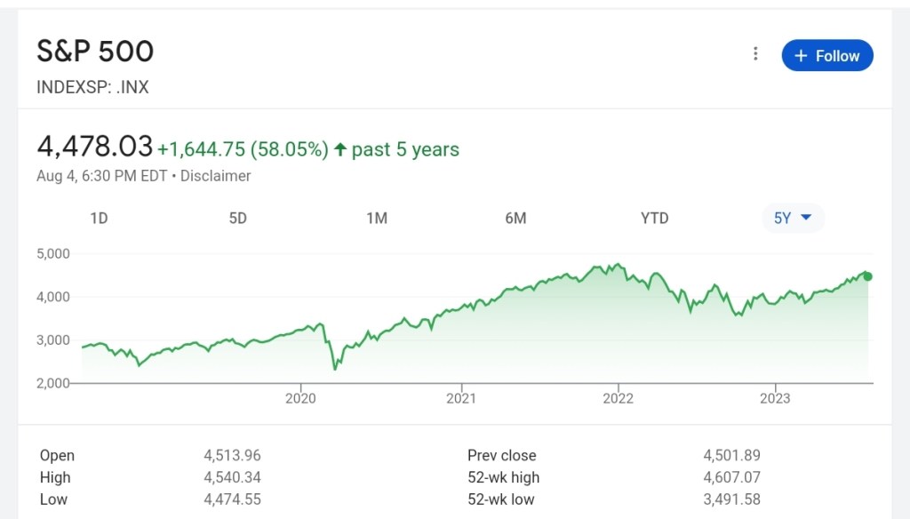Click the 52-wk high value 4,607.07
This screenshot has width=910, height=519.
click(731, 477)
